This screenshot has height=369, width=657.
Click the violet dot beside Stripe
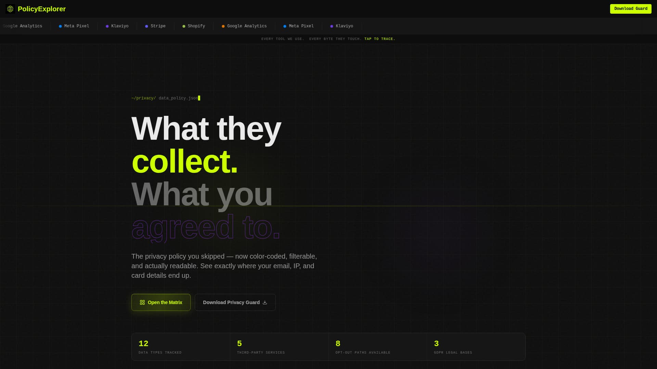tap(146, 26)
